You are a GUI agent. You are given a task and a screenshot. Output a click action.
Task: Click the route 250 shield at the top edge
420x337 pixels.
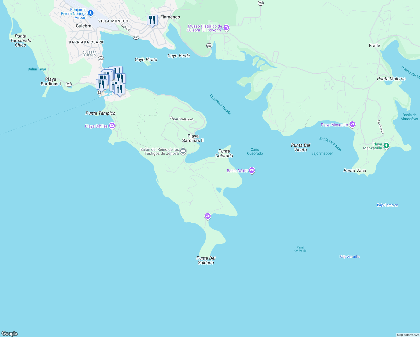pyautogui.click(x=261, y=3)
